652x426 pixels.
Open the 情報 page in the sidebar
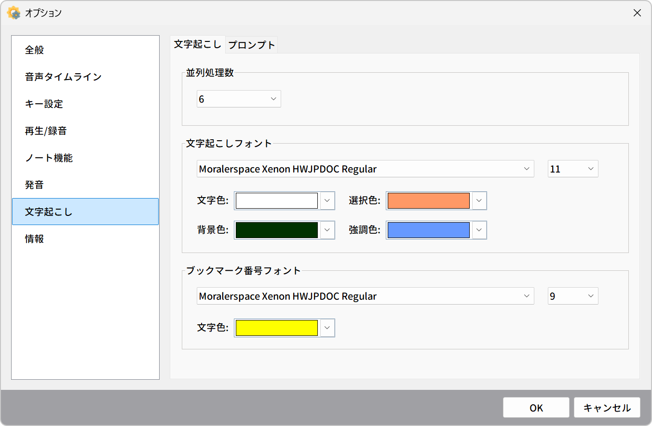pyautogui.click(x=85, y=239)
